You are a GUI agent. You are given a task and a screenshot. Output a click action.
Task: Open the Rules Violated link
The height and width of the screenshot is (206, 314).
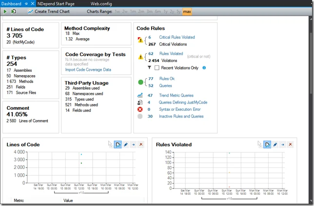point(171,54)
